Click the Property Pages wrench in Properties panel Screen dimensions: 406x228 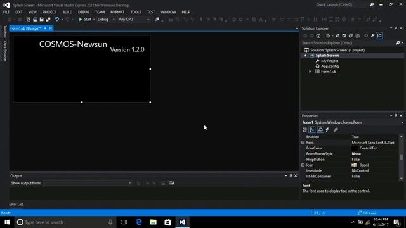pyautogui.click(x=336, y=130)
